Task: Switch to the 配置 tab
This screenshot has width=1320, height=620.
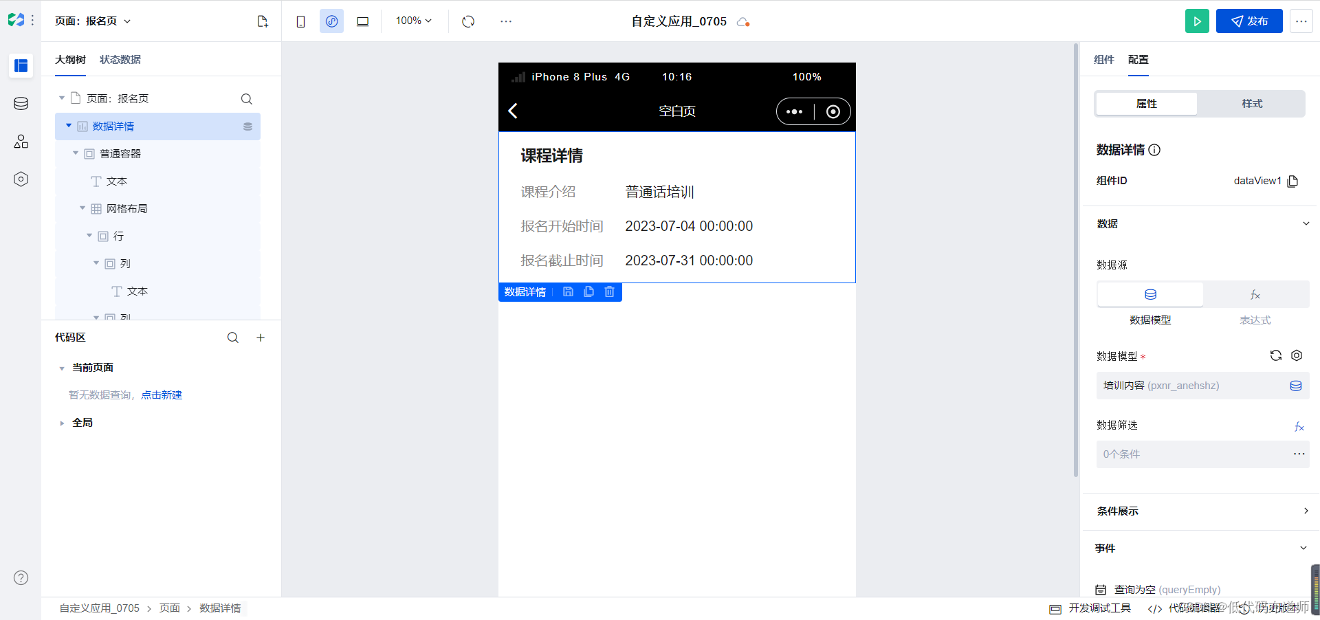Action: coord(1138,60)
